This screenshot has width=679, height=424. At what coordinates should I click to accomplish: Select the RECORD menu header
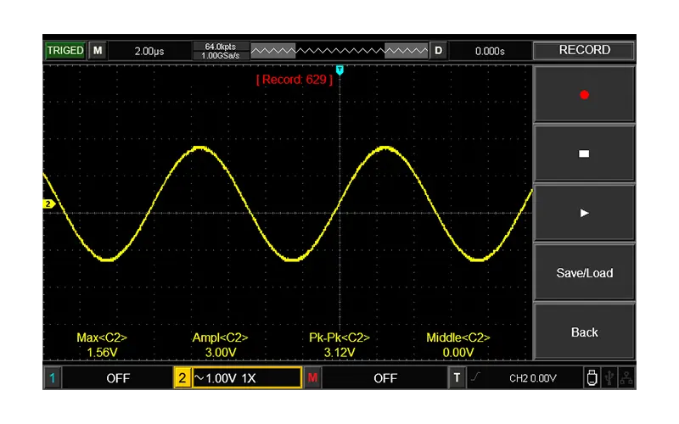pos(584,51)
